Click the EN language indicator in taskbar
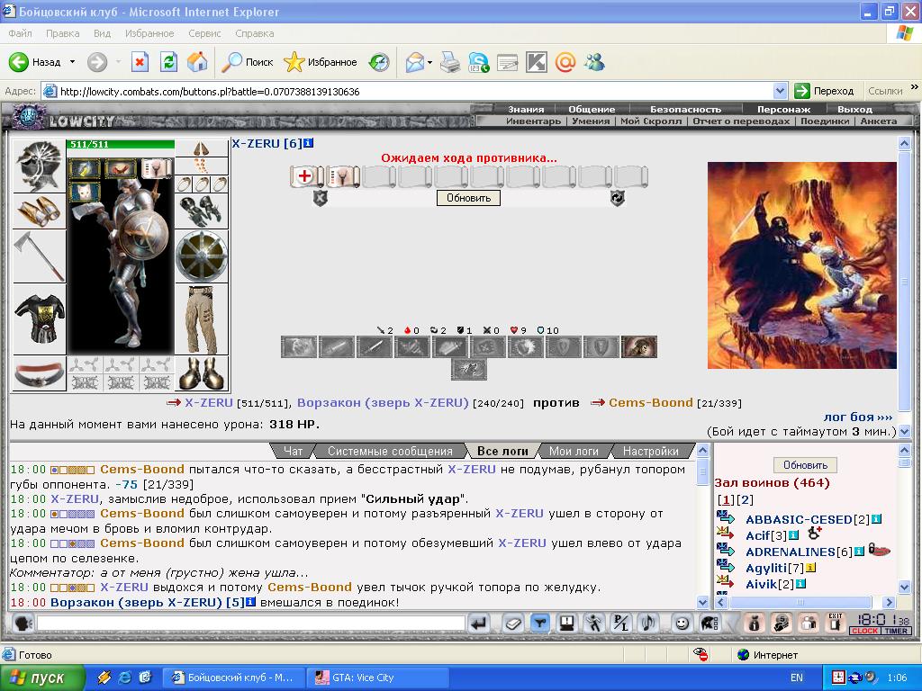Screen dimensions: 922x691 (x=797, y=678)
